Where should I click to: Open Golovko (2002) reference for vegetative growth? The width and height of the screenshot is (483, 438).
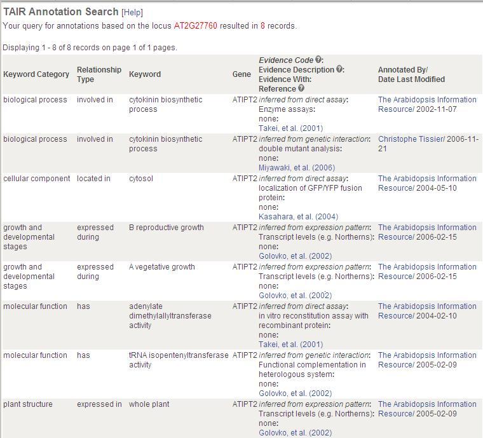tap(295, 296)
